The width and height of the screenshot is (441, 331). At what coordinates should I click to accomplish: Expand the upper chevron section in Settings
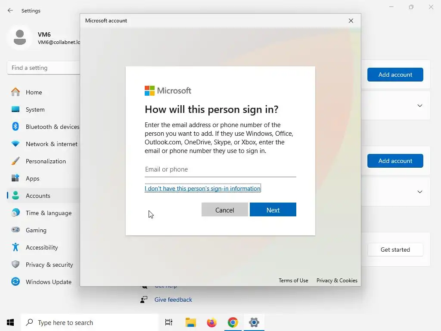tap(419, 106)
